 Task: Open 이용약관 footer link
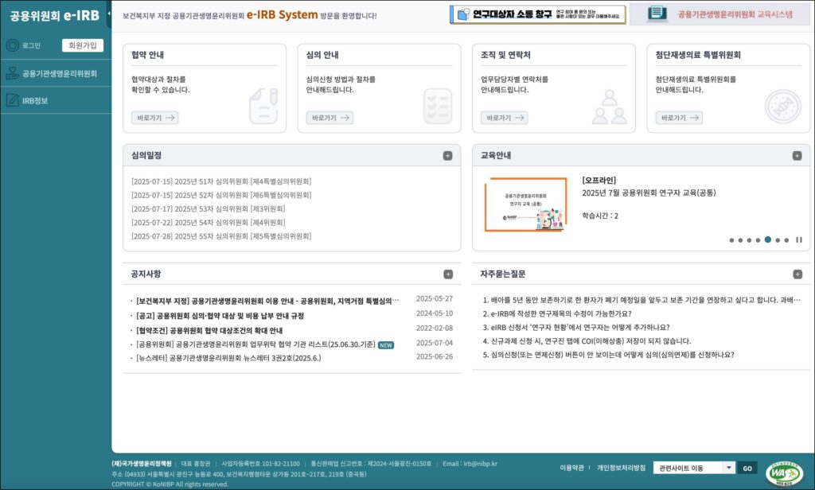pos(571,468)
